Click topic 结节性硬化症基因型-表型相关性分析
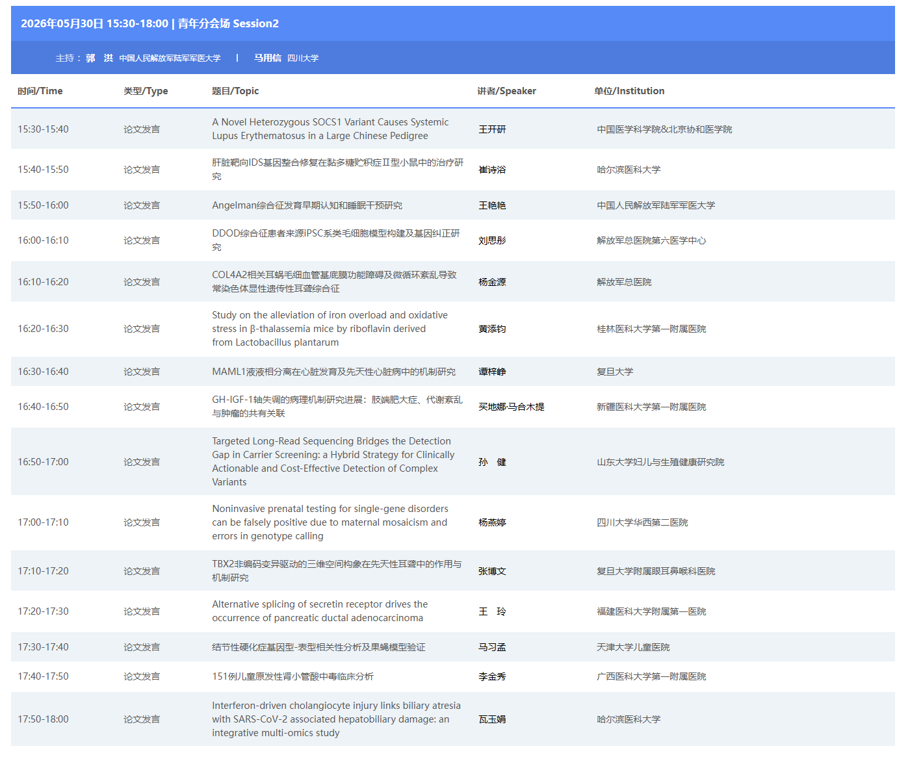The height and width of the screenshot is (768, 897). pyautogui.click(x=318, y=647)
